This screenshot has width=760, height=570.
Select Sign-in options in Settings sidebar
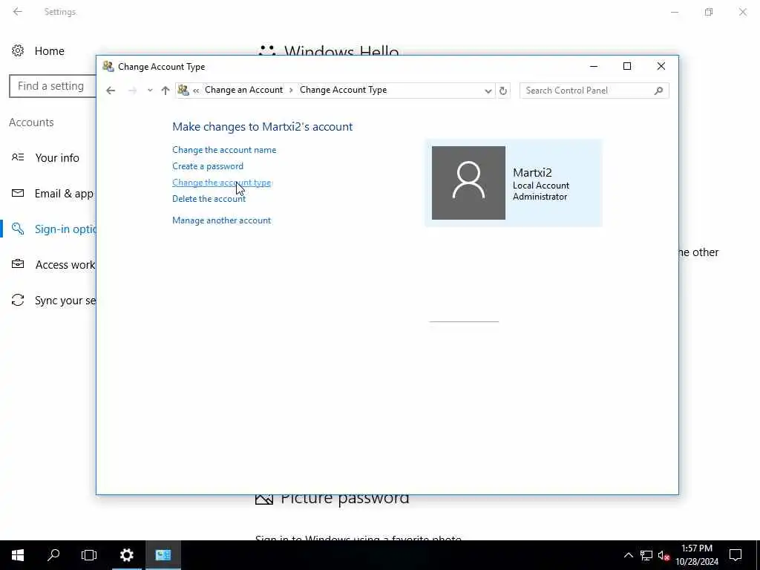[65, 229]
